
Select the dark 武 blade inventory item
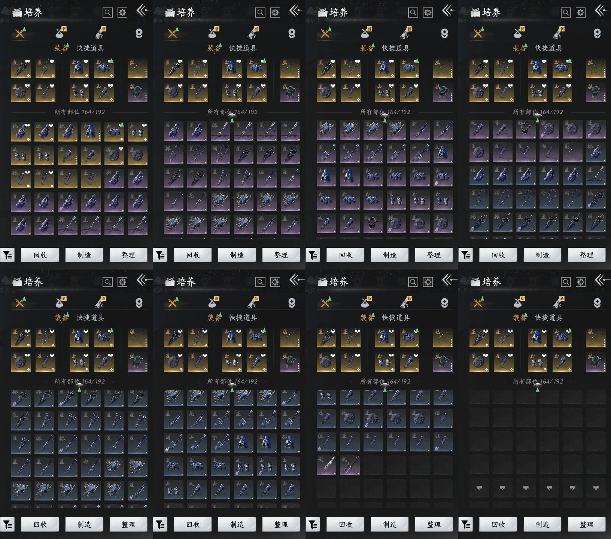click(350, 465)
